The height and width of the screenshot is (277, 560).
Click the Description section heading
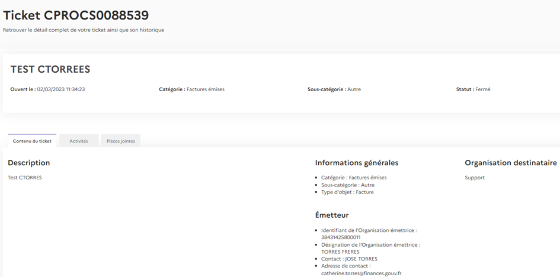click(x=28, y=163)
